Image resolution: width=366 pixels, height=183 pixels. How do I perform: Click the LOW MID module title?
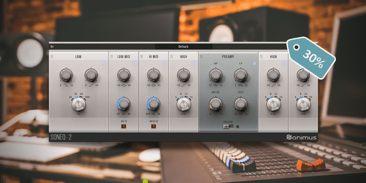tap(124, 57)
